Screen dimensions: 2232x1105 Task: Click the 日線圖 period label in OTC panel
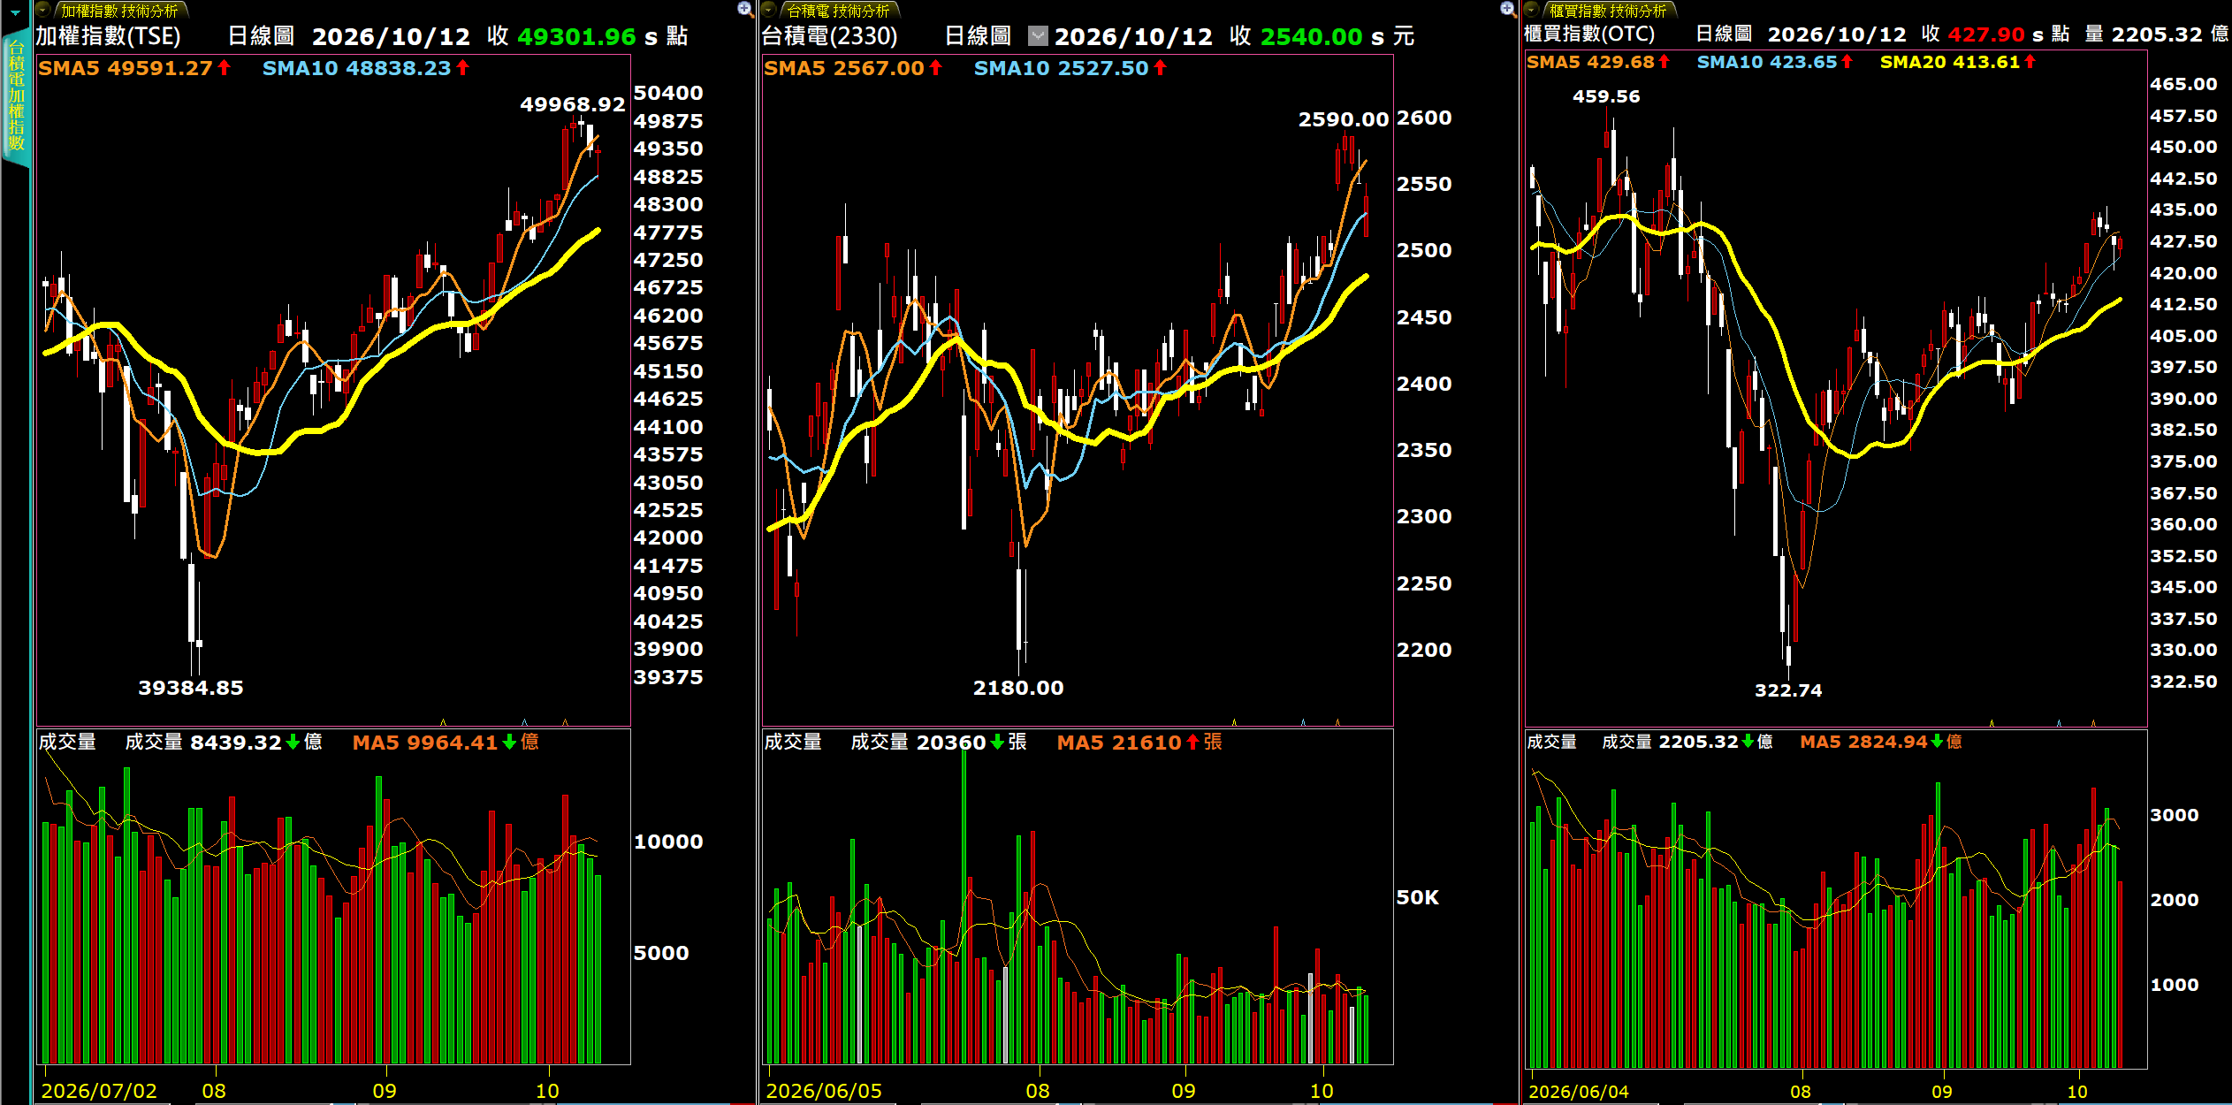(1724, 34)
